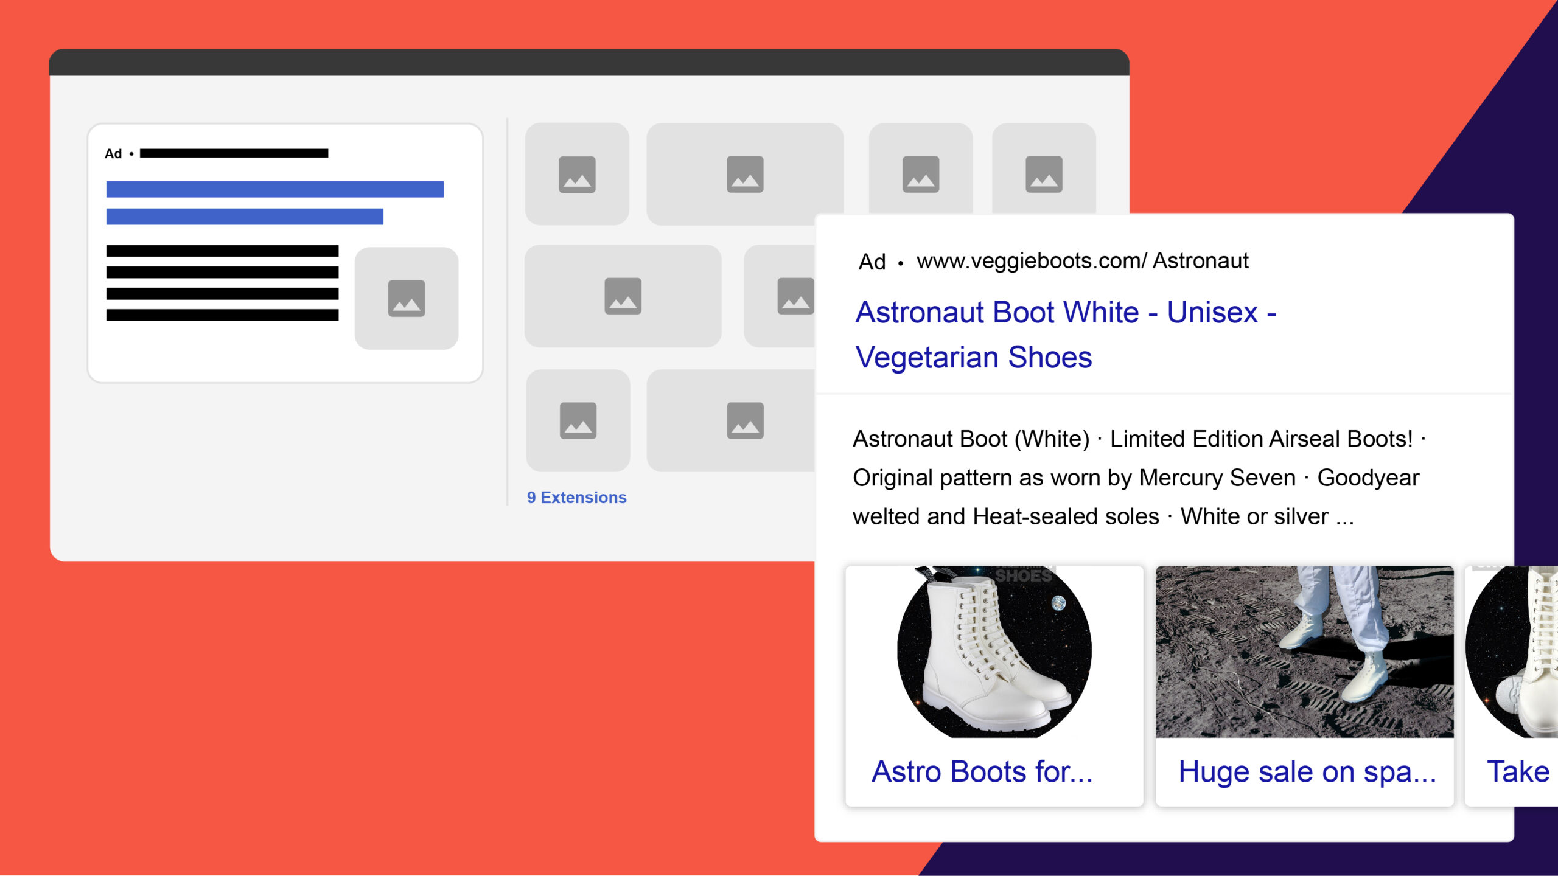Select the middle-row placeholder partly hidden by the ad panel
This screenshot has height=876, width=1558.
[x=780, y=296]
